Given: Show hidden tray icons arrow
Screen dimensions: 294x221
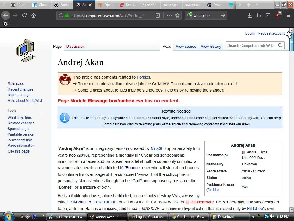Looking at the screenshot, I should click(x=253, y=217).
